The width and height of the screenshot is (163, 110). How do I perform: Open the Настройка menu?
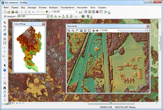(x=82, y=7)
